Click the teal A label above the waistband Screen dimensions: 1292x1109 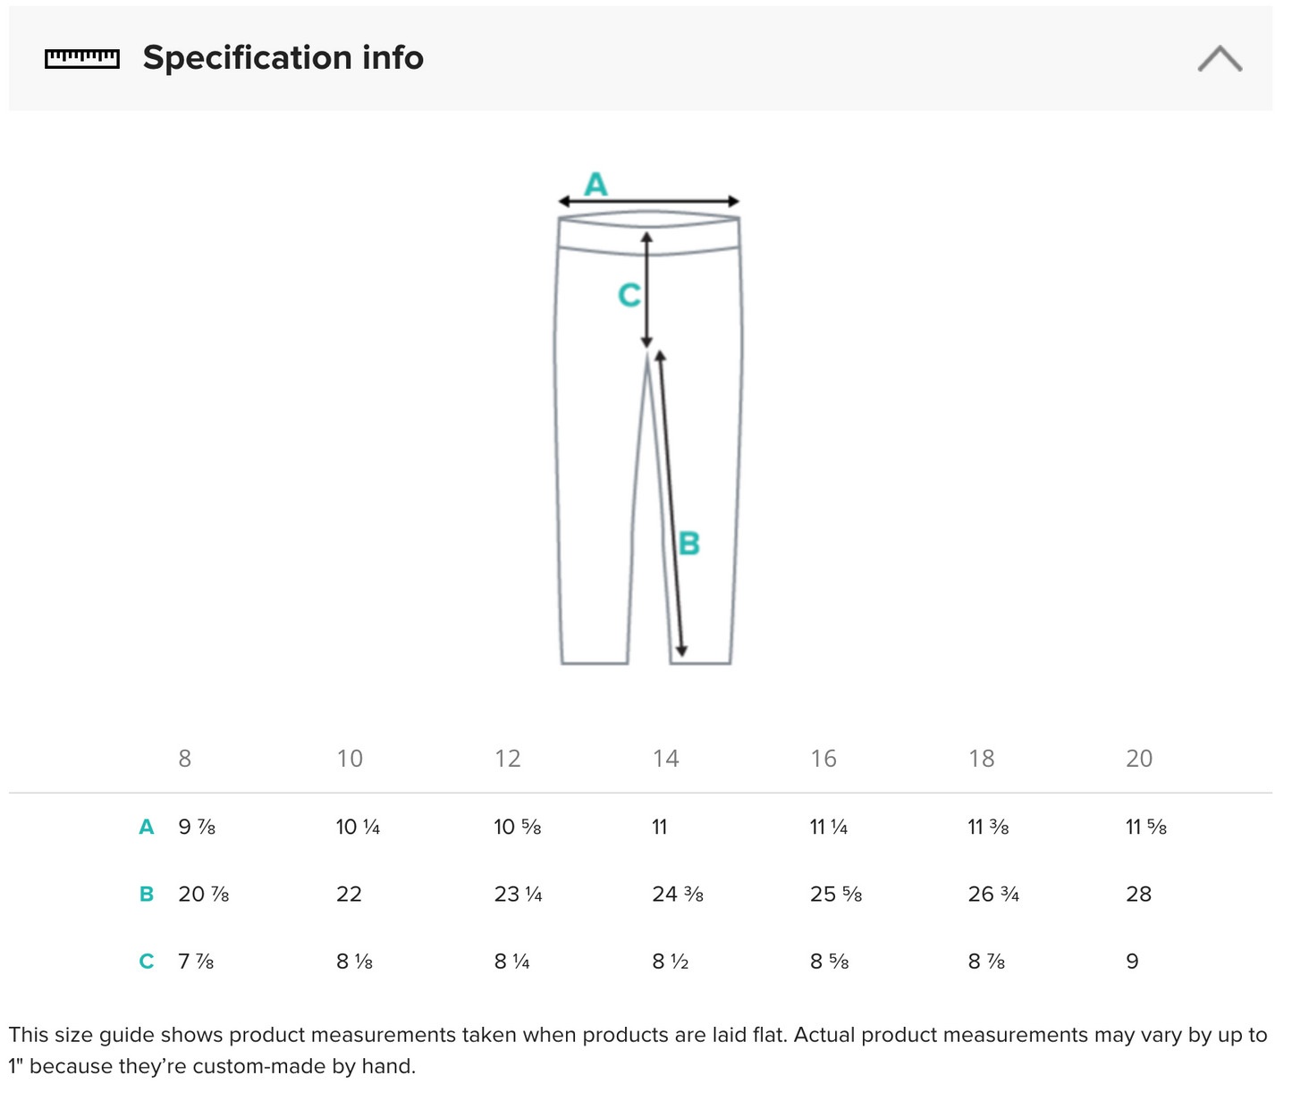point(595,184)
